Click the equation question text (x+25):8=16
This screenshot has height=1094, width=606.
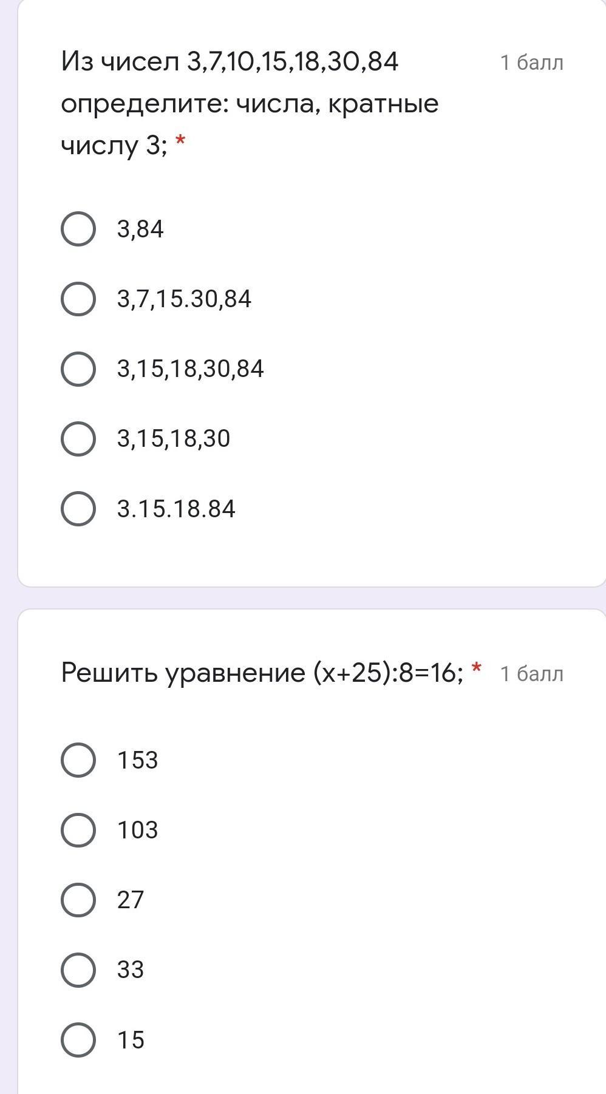[262, 673]
